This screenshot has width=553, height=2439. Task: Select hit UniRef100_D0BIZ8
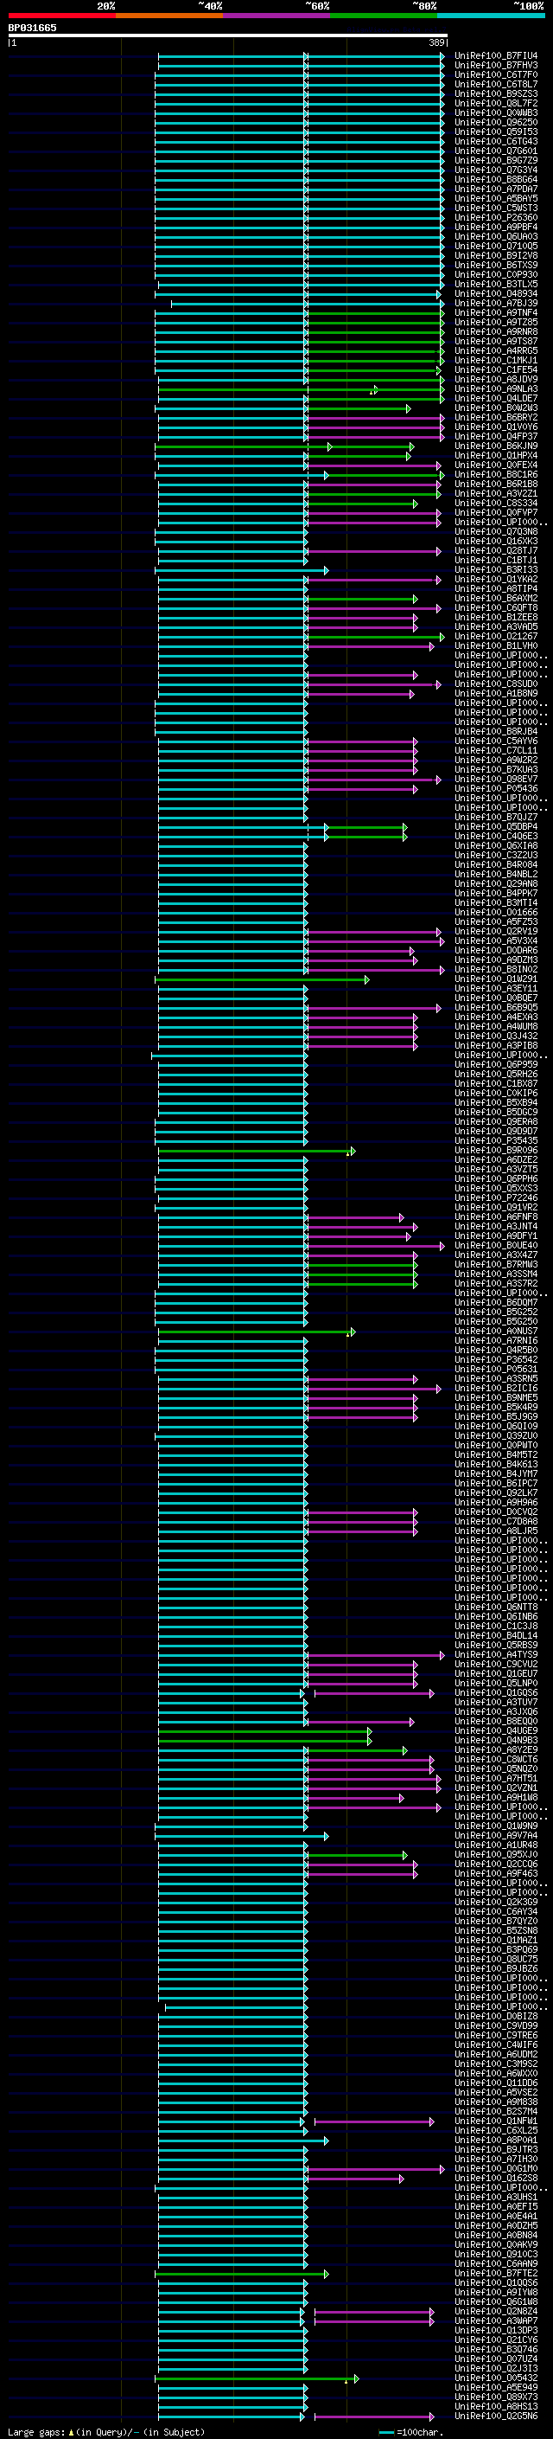495,2017
